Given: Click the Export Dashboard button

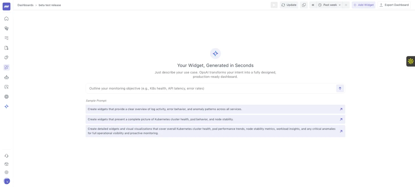Looking at the screenshot, I should (x=394, y=5).
